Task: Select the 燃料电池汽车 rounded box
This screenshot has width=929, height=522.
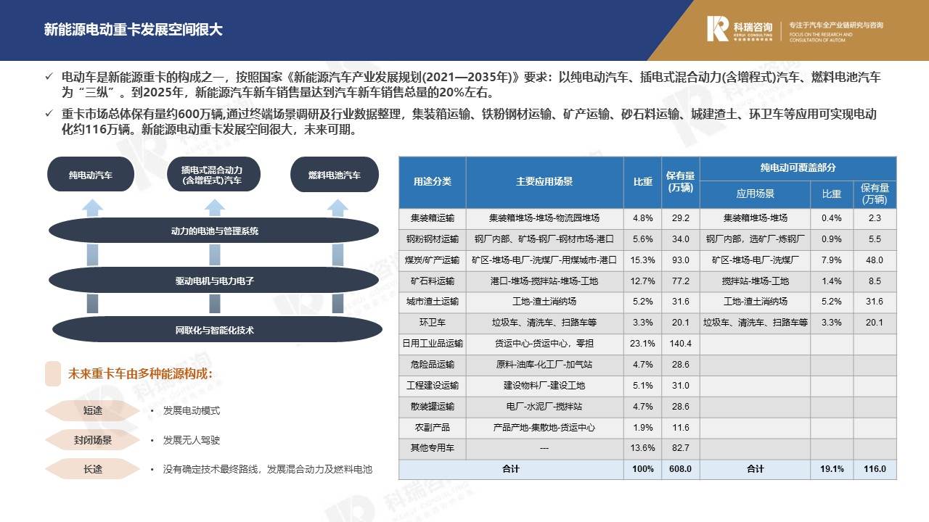Action: coord(334,175)
